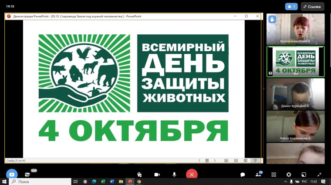Mute the microphone in the call toolbar

click(174, 175)
